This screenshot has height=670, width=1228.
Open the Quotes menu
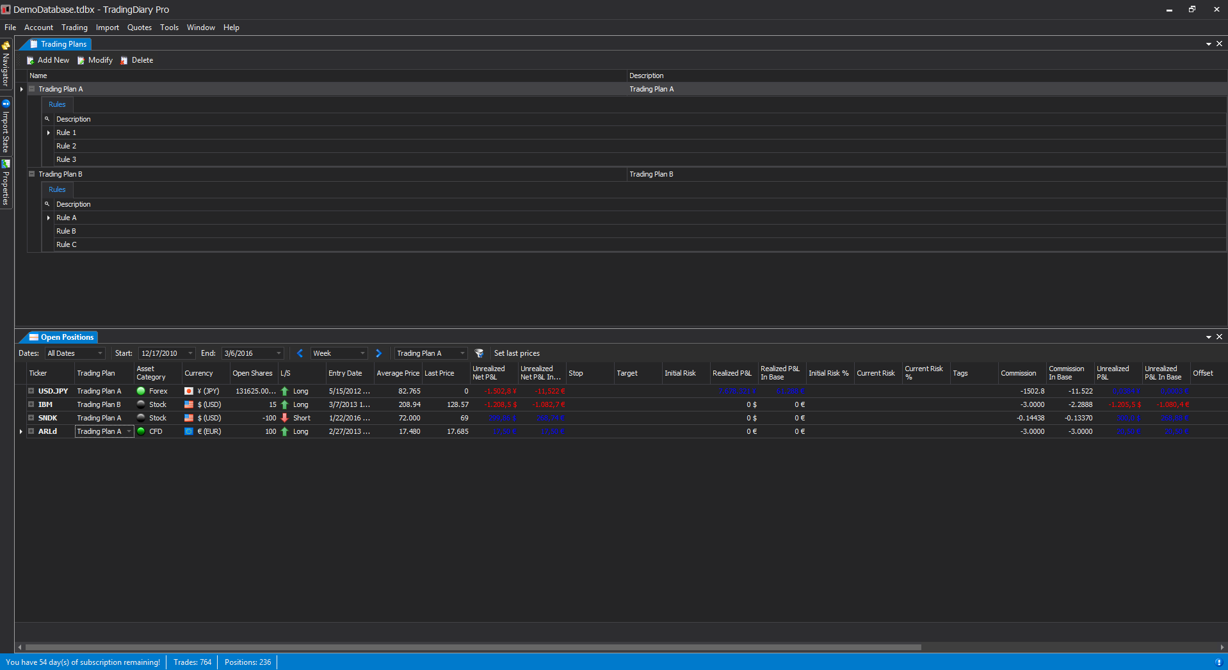140,28
